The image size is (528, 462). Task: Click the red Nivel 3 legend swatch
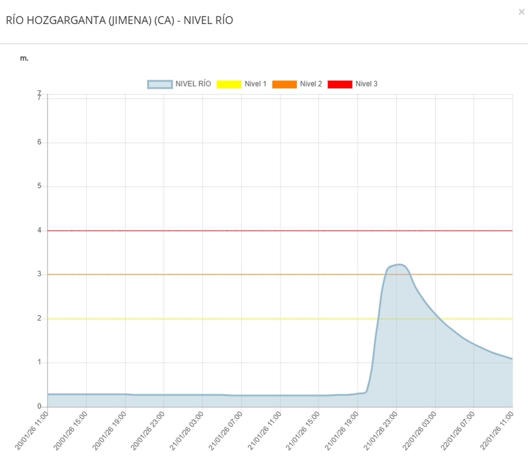[340, 84]
